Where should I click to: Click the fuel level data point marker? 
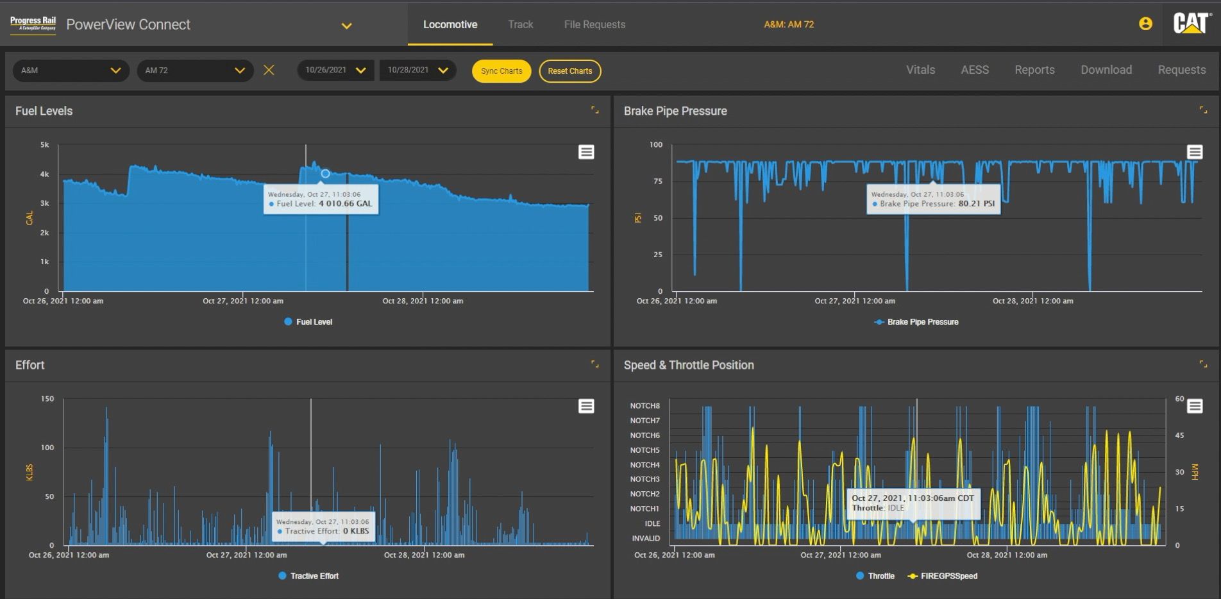point(325,174)
